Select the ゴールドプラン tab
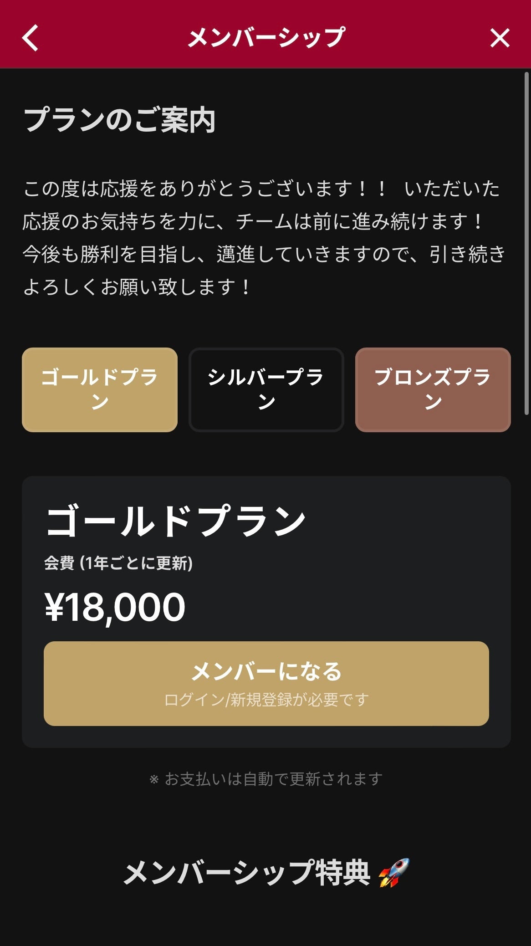 (100, 390)
